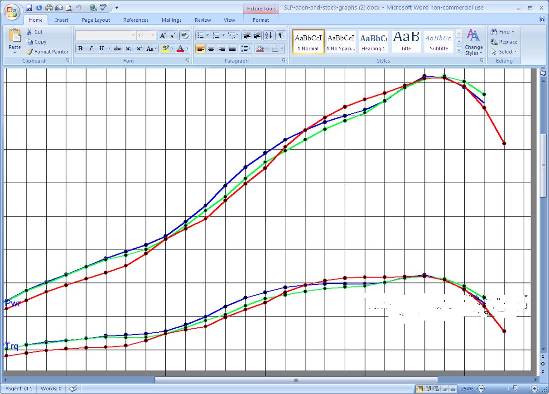Click the zoom slider handle

[x=515, y=389]
